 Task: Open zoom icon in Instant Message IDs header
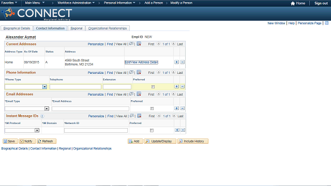tap(132, 116)
